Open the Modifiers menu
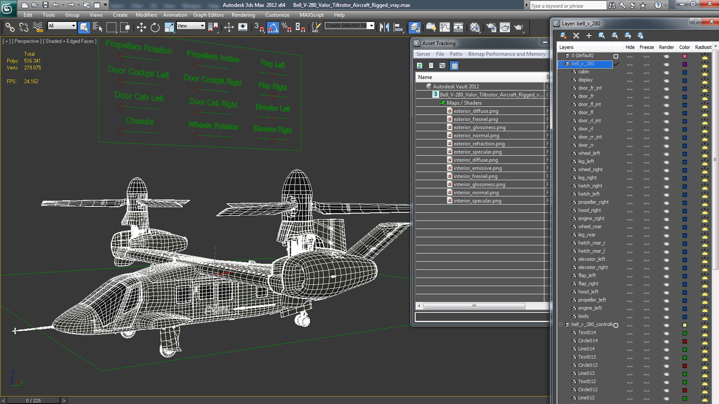This screenshot has height=404, width=719. point(146,15)
